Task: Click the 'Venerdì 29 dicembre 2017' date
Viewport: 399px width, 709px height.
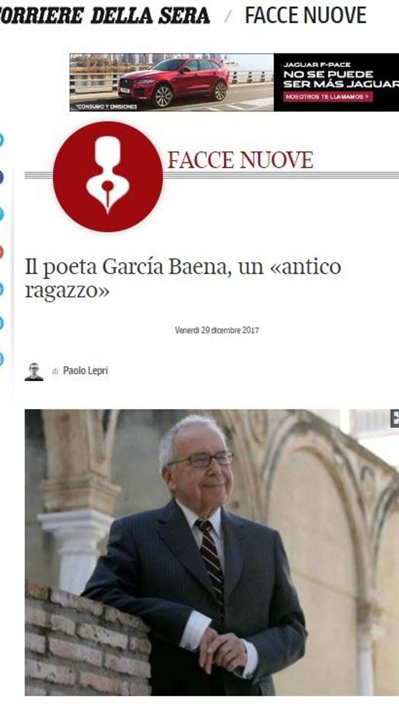Action: (x=217, y=330)
